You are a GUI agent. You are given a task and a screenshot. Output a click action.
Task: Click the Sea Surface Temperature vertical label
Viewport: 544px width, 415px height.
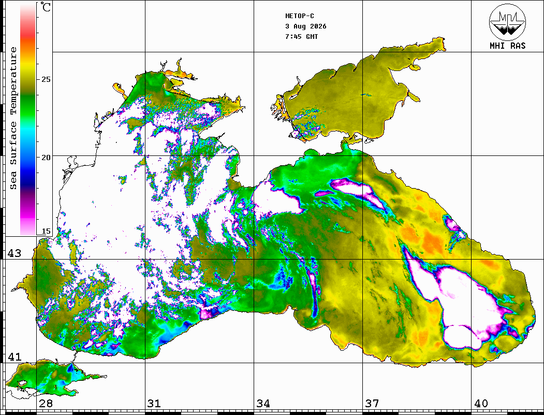pyautogui.click(x=13, y=118)
